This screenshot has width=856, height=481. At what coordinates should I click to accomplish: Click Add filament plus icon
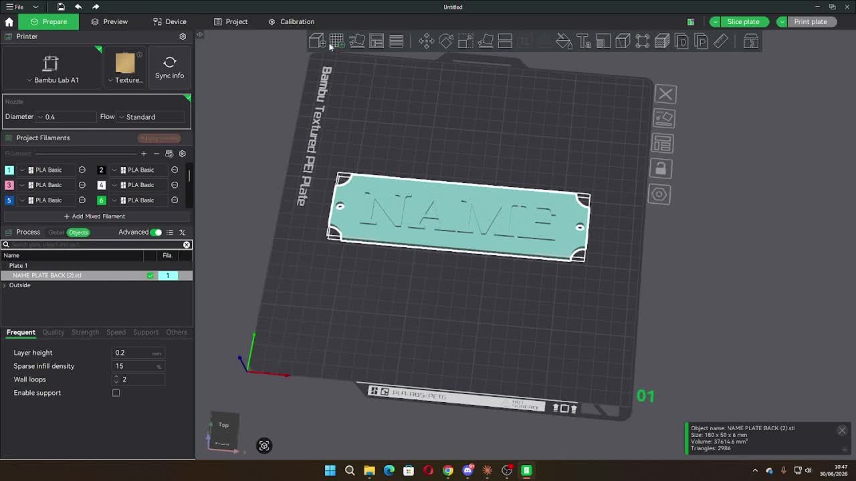pos(144,154)
